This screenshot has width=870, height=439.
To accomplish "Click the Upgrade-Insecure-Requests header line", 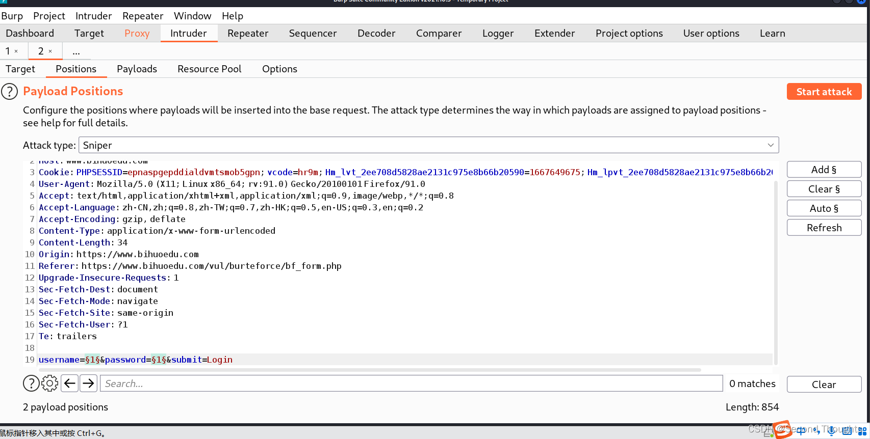I will click(109, 278).
